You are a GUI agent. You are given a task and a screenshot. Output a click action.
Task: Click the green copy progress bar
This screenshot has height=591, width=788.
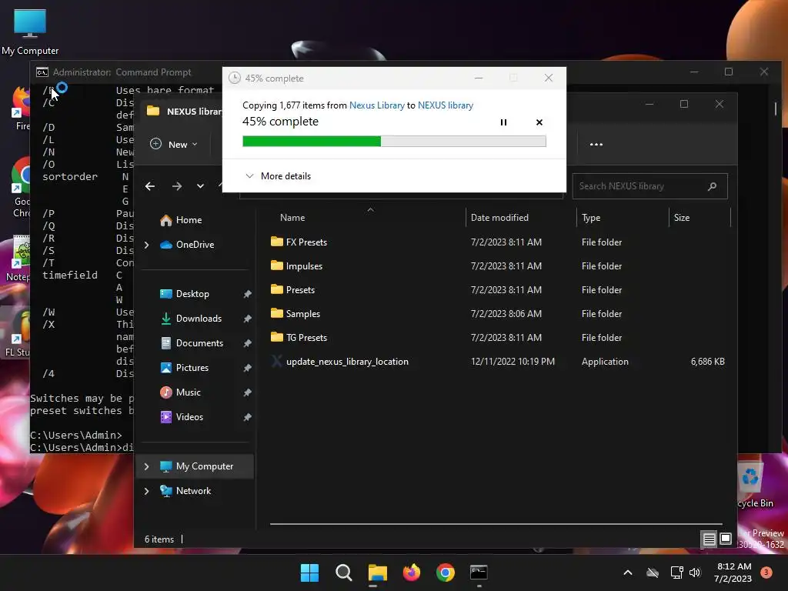[x=394, y=142]
